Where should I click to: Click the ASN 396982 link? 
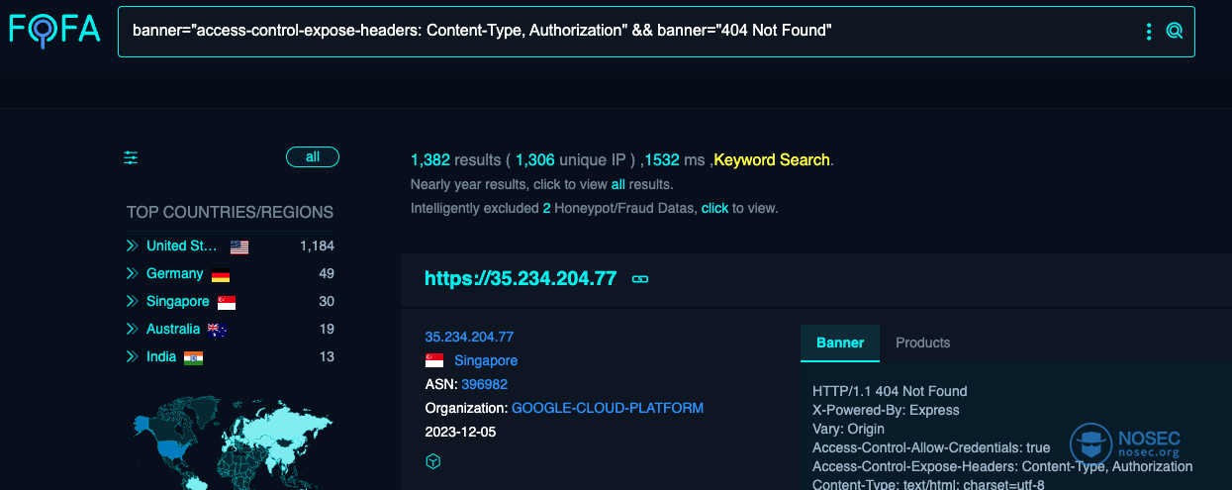click(484, 384)
